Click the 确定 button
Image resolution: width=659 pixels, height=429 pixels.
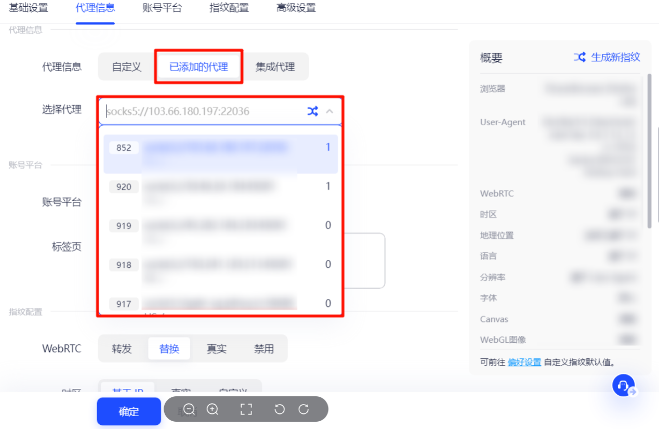click(129, 412)
